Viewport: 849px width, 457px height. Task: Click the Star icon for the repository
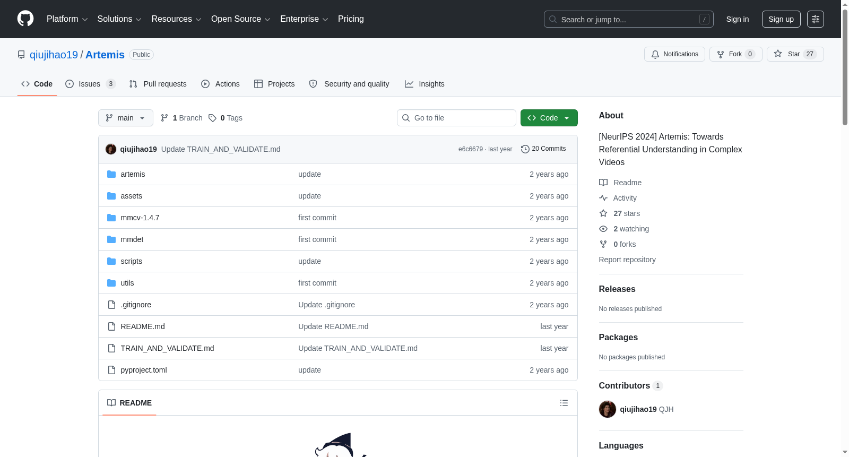click(778, 54)
